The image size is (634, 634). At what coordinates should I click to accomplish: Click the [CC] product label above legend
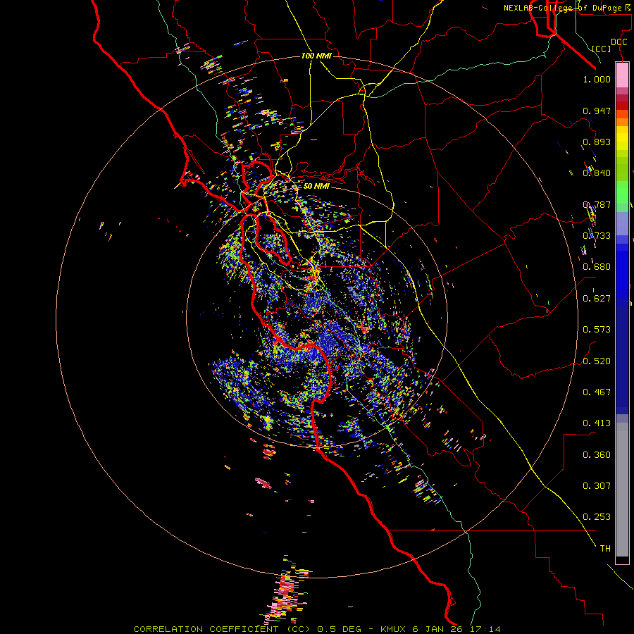pos(601,49)
